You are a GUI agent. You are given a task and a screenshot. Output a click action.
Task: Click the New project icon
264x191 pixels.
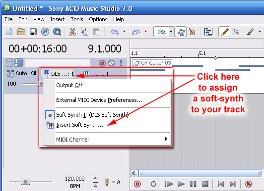pyautogui.click(x=9, y=31)
